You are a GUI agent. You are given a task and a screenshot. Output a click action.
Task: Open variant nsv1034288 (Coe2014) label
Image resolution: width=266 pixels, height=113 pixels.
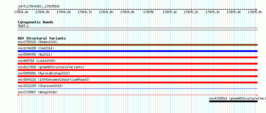click(x=36, y=48)
